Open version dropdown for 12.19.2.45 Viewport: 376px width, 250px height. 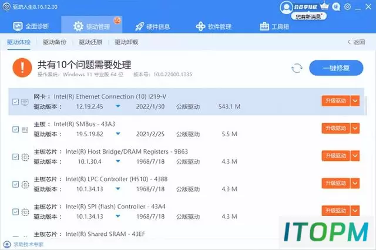coord(118,106)
